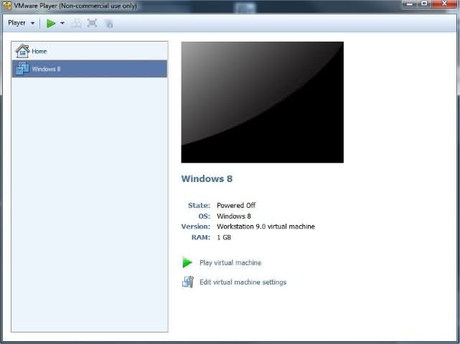The width and height of the screenshot is (460, 344).
Task: Close the VMware Player window
Action: tap(444, 4)
